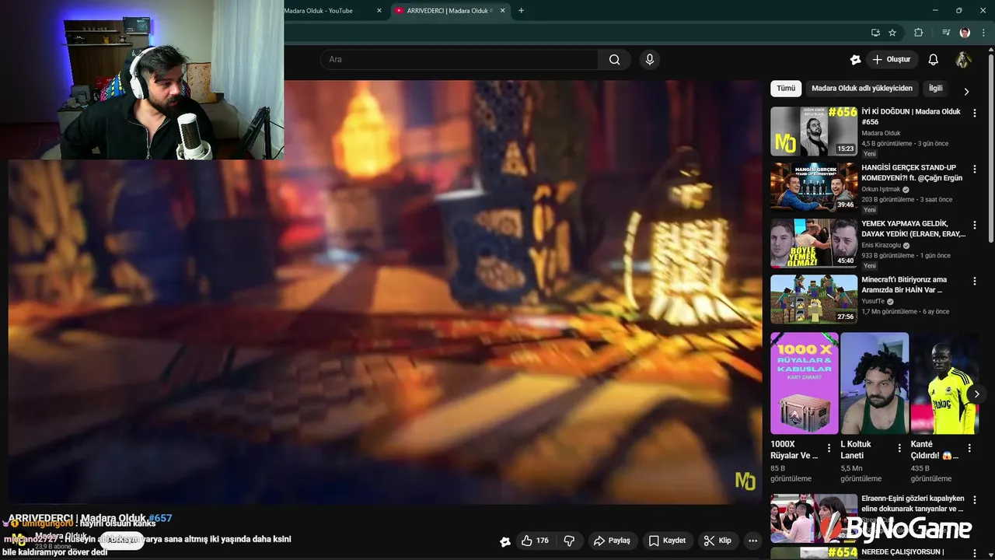This screenshot has height=560, width=995.
Task: Close the Madara Olduk - YouTube tab
Action: (379, 11)
